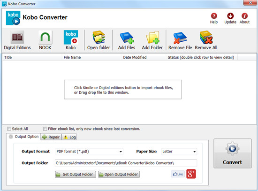This screenshot has height=191, width=258.
Task: Start conversion with Convert button
Action: [x=233, y=153]
